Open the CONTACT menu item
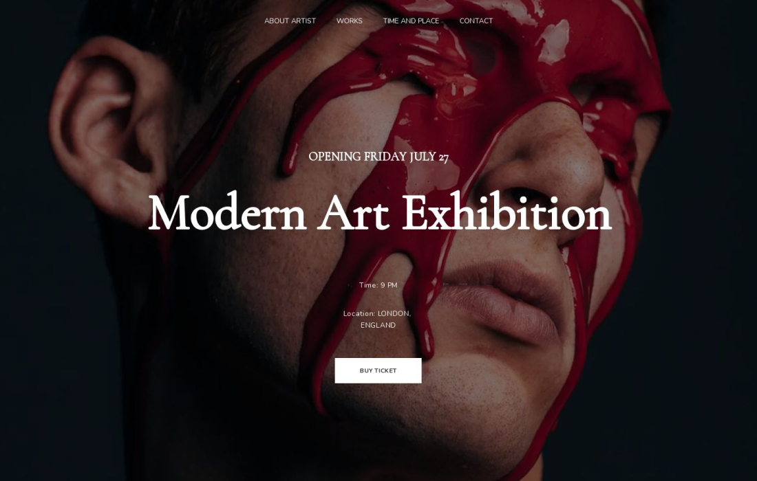Screen dimensions: 757x481 click(x=476, y=21)
